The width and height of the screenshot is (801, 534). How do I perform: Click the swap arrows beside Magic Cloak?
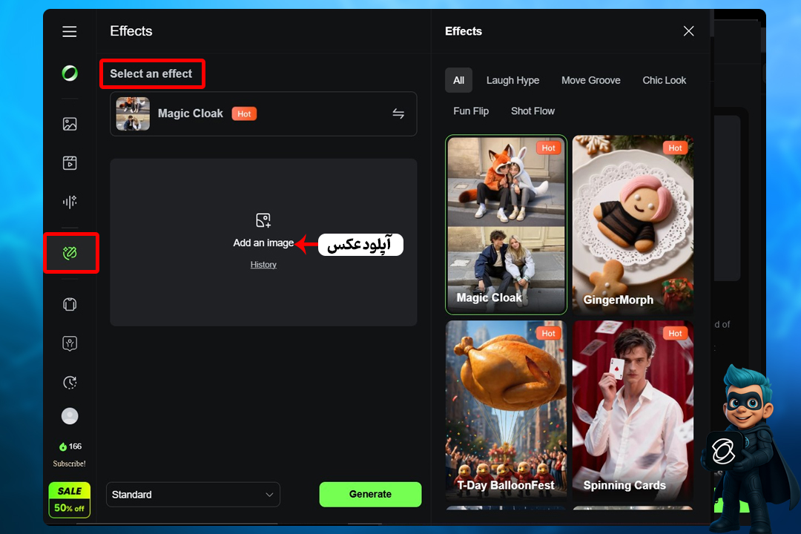point(398,113)
